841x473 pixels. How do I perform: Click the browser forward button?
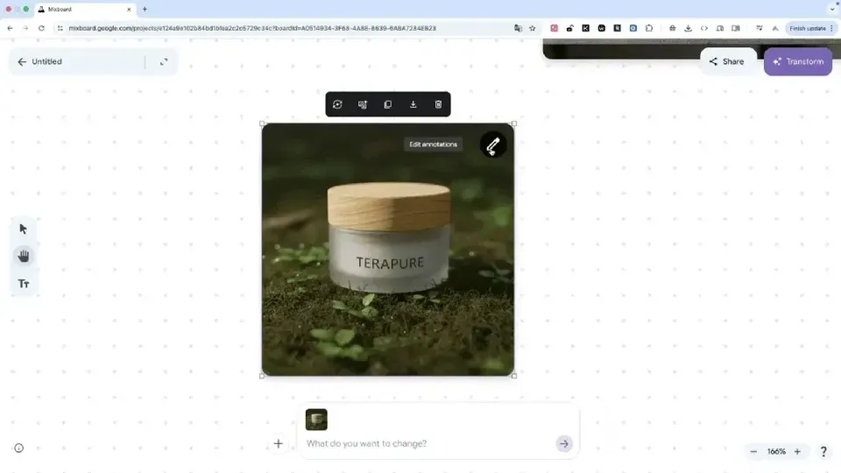(25, 28)
